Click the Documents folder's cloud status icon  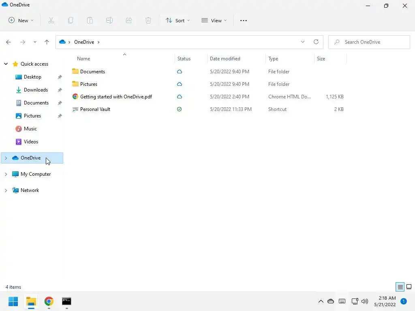[x=180, y=72]
